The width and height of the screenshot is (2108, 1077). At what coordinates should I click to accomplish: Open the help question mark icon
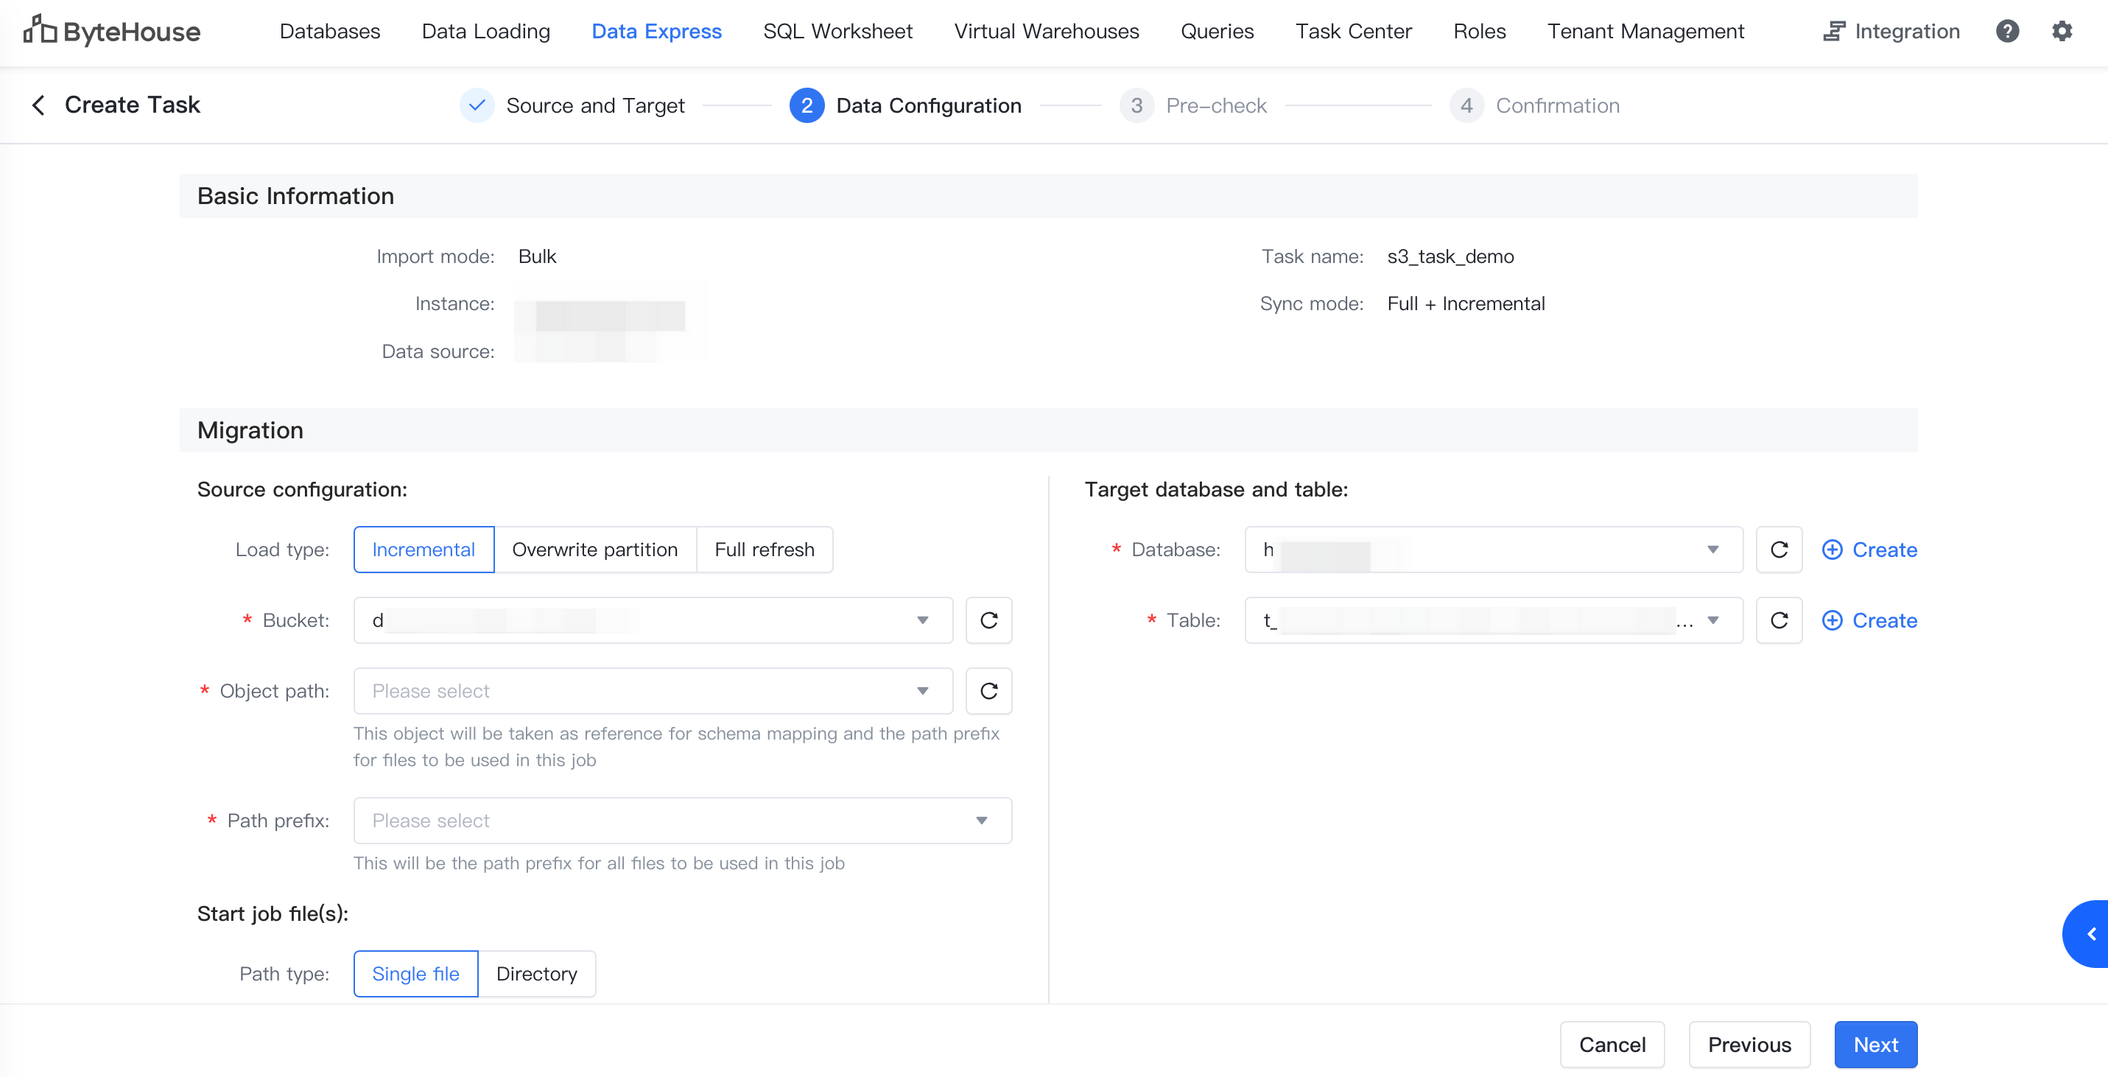point(2007,31)
